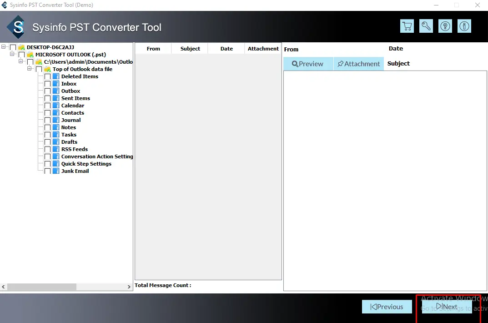Check the Drafts checkbox
The height and width of the screenshot is (323, 488).
pyautogui.click(x=48, y=142)
